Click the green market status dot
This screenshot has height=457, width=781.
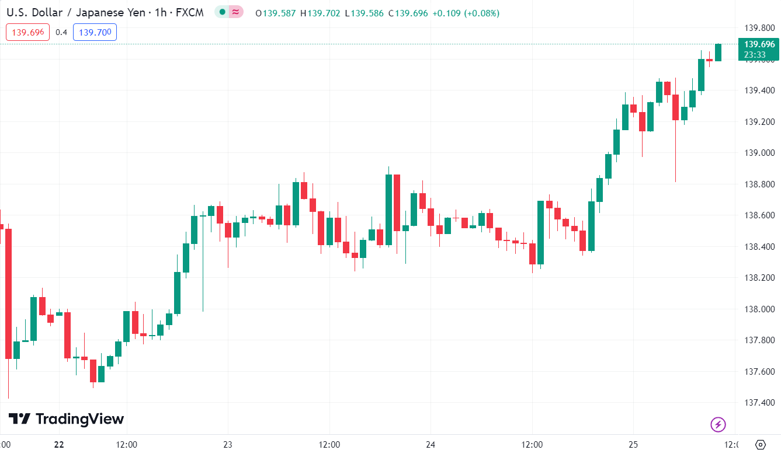[x=222, y=12]
